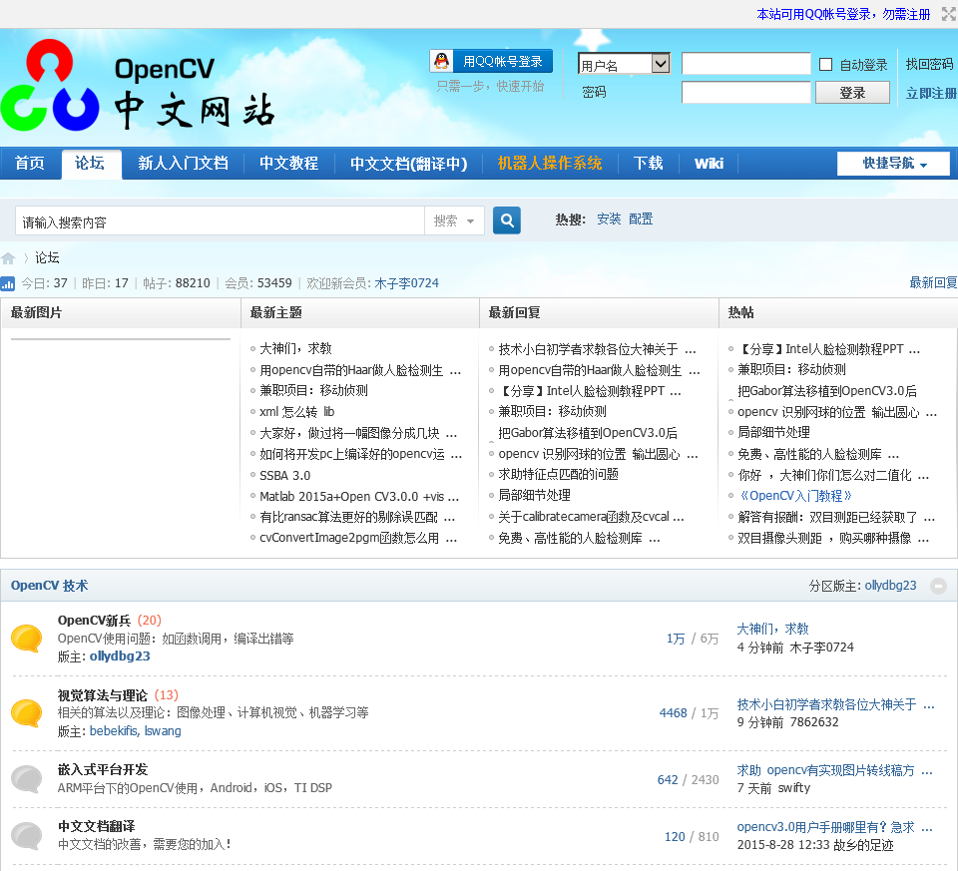Image resolution: width=958 pixels, height=871 pixels.
Task: Open reply 求助特征点匹配的问题
Action: (x=559, y=474)
